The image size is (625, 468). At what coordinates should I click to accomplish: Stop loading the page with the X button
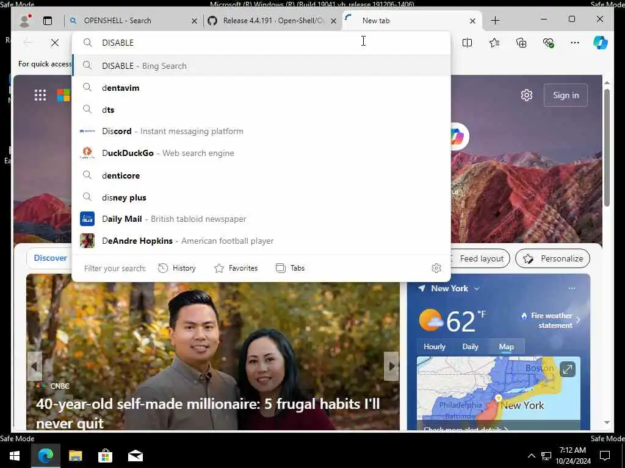click(x=55, y=43)
